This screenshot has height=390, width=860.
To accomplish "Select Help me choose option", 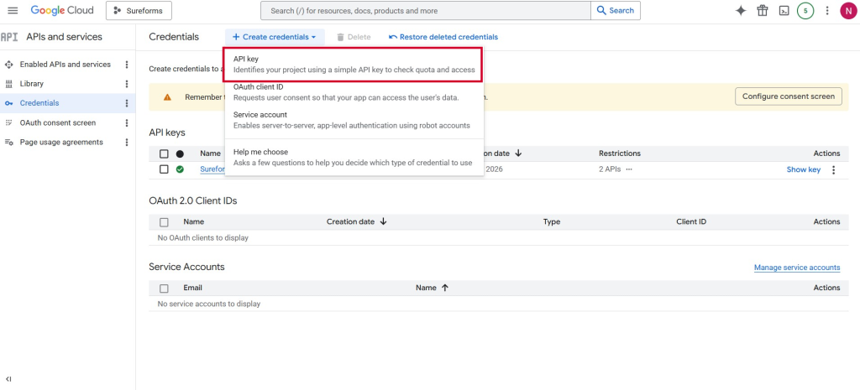I will 354,157.
